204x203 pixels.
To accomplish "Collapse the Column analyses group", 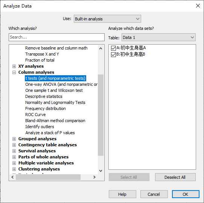I will pyautogui.click(x=14, y=72).
